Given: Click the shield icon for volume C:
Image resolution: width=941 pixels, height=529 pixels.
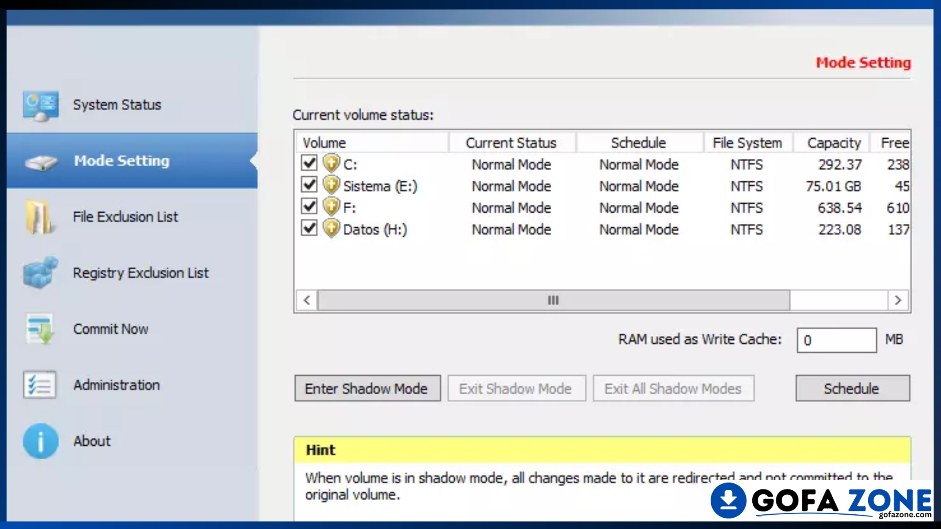Looking at the screenshot, I should coord(331,164).
